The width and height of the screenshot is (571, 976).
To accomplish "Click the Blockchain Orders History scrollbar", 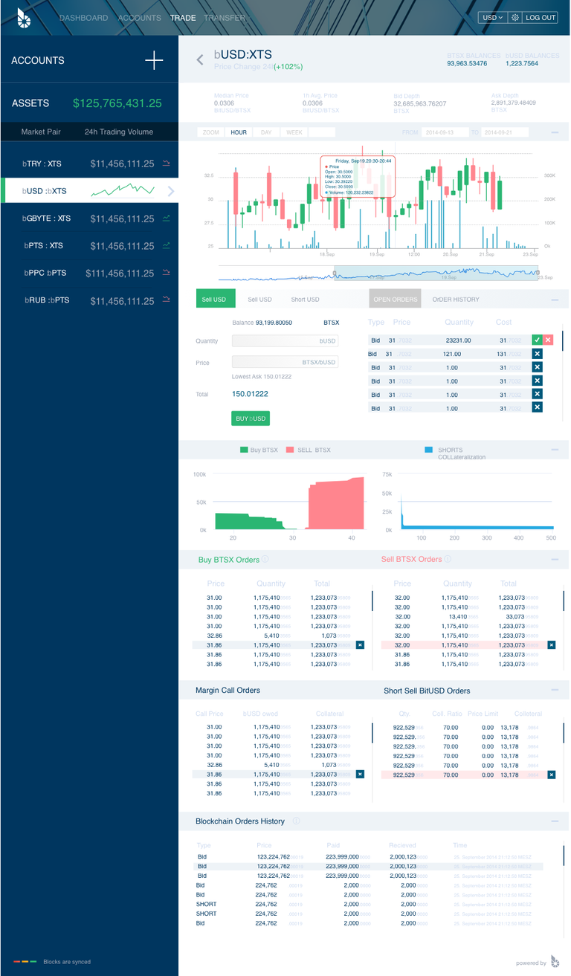I will pos(563,856).
